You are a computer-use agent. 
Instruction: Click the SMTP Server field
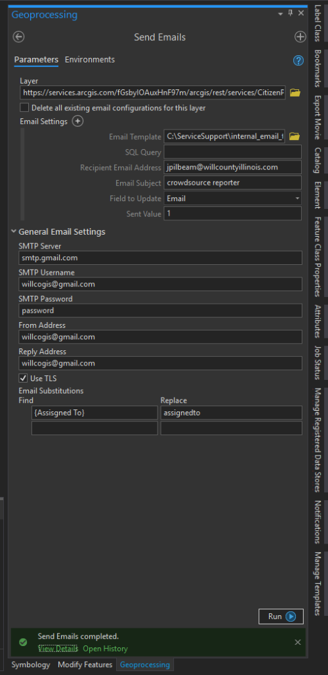click(160, 258)
